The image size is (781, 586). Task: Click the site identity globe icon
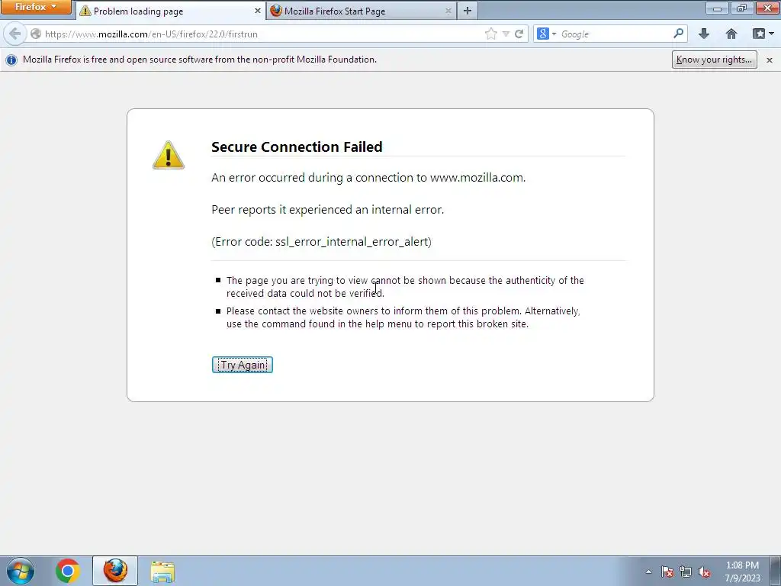coord(35,34)
